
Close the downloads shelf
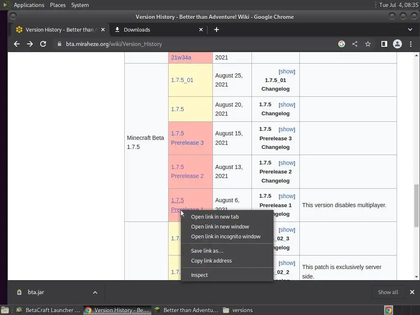pos(412,292)
